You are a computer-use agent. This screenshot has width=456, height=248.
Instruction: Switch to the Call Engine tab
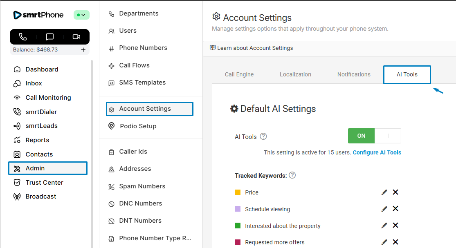239,74
